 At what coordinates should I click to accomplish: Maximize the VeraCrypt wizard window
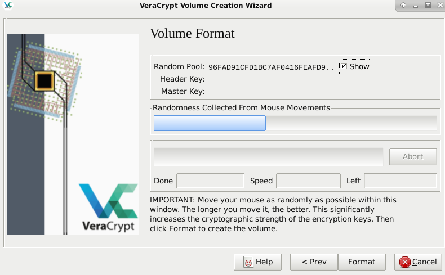coord(428,5)
